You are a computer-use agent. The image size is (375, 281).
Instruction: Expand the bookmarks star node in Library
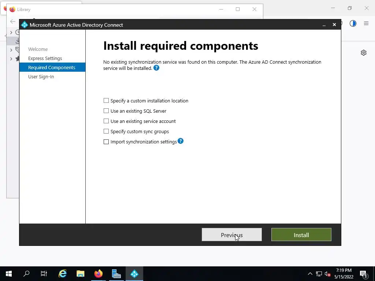11,59
